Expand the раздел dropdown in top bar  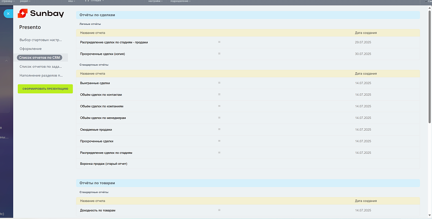(x=26, y=1)
